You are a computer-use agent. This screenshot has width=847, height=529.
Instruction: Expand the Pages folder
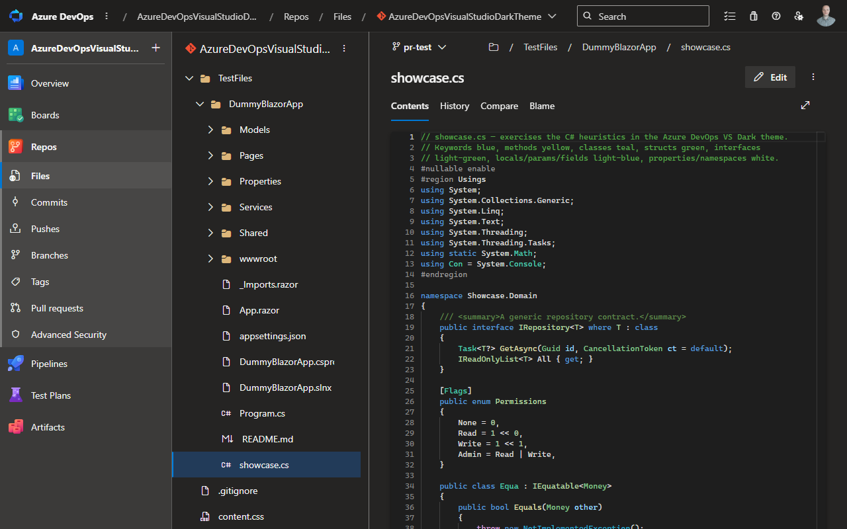[210, 155]
